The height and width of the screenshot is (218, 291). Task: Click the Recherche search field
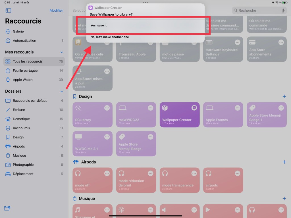coord(256,11)
